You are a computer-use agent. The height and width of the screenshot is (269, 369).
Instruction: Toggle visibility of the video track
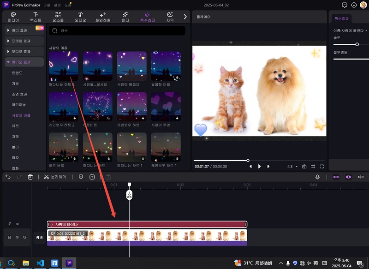tap(18, 237)
